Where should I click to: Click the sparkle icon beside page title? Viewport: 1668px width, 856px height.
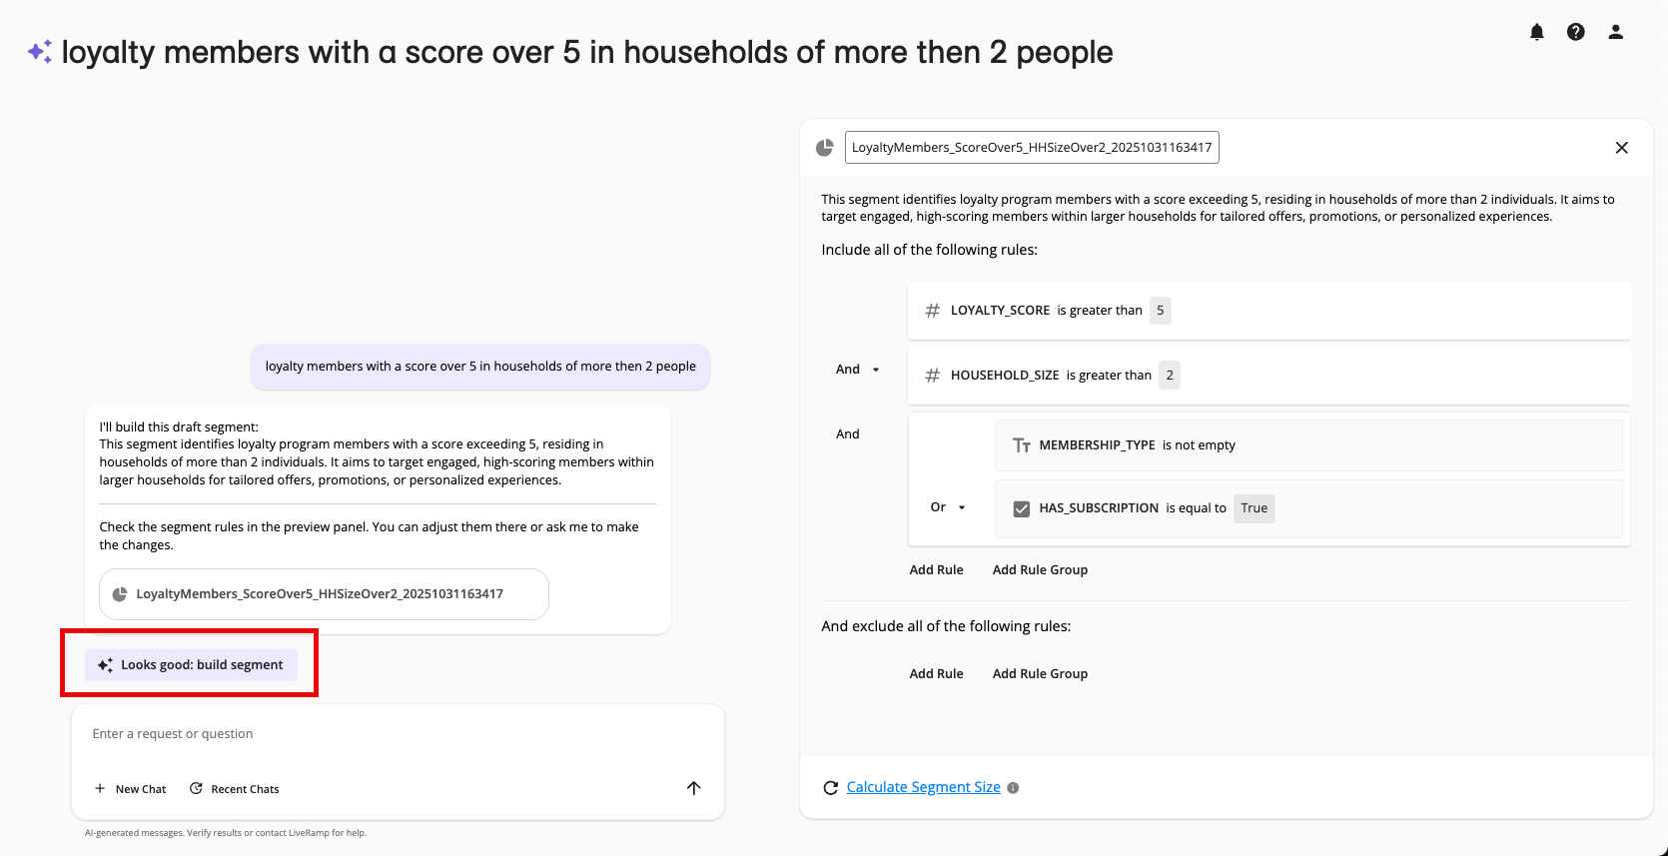pyautogui.click(x=40, y=52)
